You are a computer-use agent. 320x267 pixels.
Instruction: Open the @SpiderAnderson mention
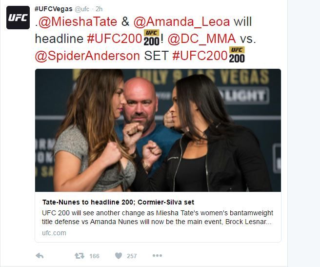click(87, 56)
